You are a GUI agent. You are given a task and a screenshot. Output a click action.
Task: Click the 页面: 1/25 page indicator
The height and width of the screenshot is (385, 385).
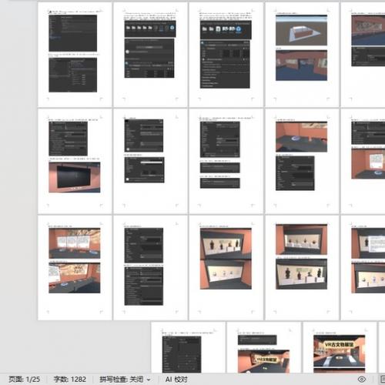coord(25,380)
